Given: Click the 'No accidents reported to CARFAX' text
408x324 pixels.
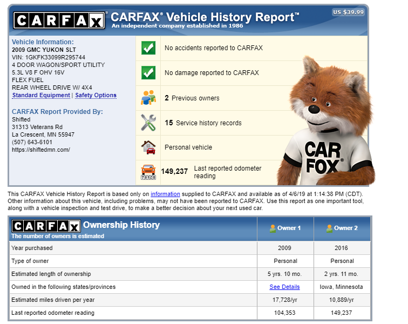Looking at the screenshot, I should pos(214,48).
